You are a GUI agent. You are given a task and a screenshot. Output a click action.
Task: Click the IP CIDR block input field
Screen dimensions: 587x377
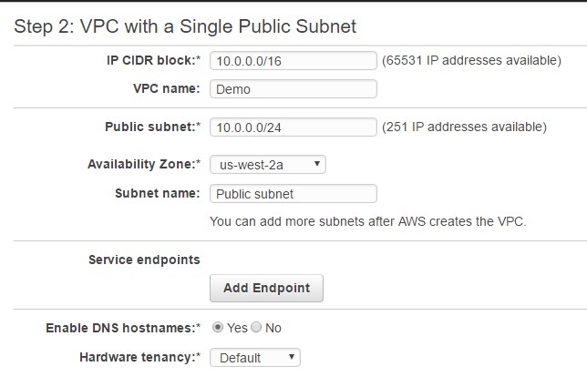pyautogui.click(x=293, y=61)
